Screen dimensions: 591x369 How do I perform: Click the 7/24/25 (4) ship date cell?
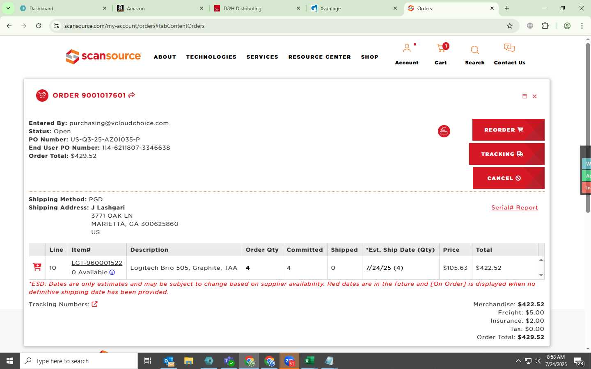click(x=401, y=268)
